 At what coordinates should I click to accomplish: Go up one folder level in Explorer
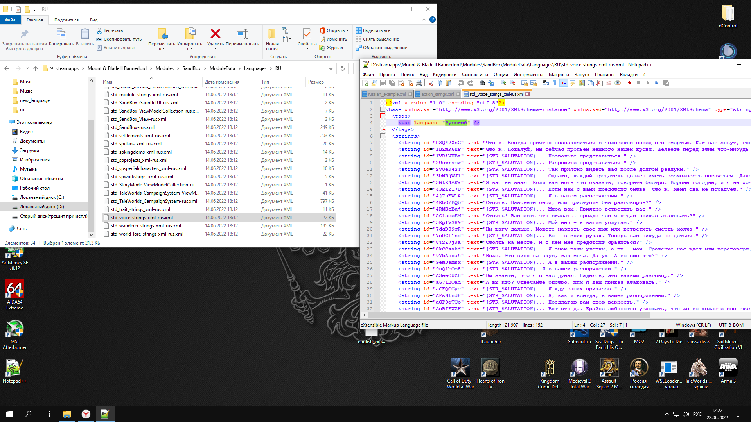[36, 68]
